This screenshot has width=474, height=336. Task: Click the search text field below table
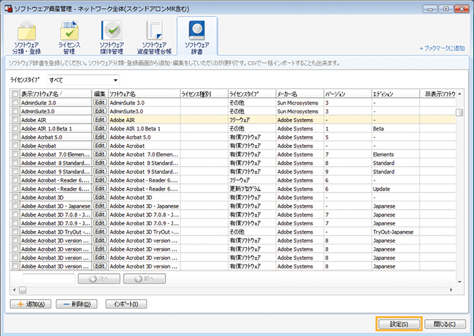point(49,279)
